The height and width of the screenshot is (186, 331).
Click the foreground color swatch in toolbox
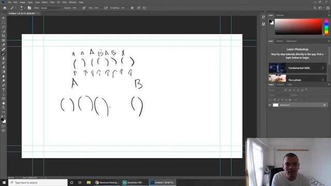(2, 119)
